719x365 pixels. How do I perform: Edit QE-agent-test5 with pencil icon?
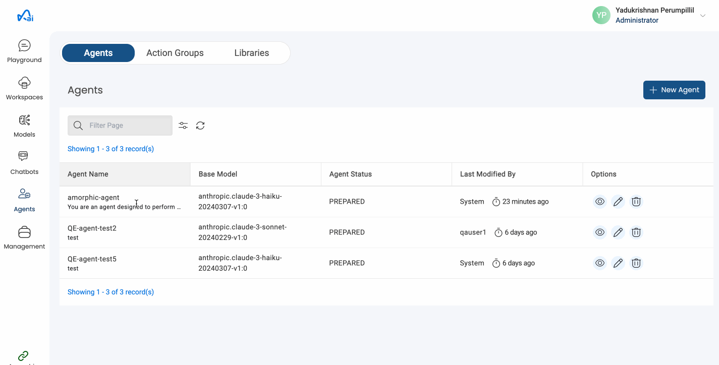618,263
